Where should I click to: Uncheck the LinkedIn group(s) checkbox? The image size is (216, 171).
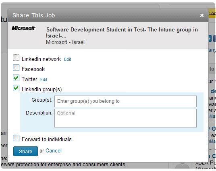pyautogui.click(x=16, y=88)
